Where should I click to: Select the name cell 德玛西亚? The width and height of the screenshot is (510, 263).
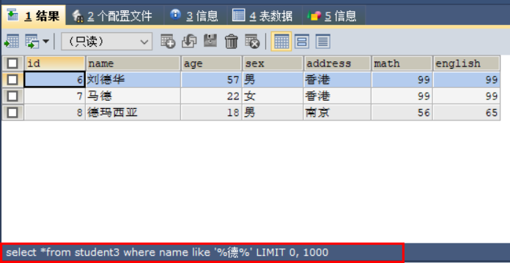click(x=133, y=113)
